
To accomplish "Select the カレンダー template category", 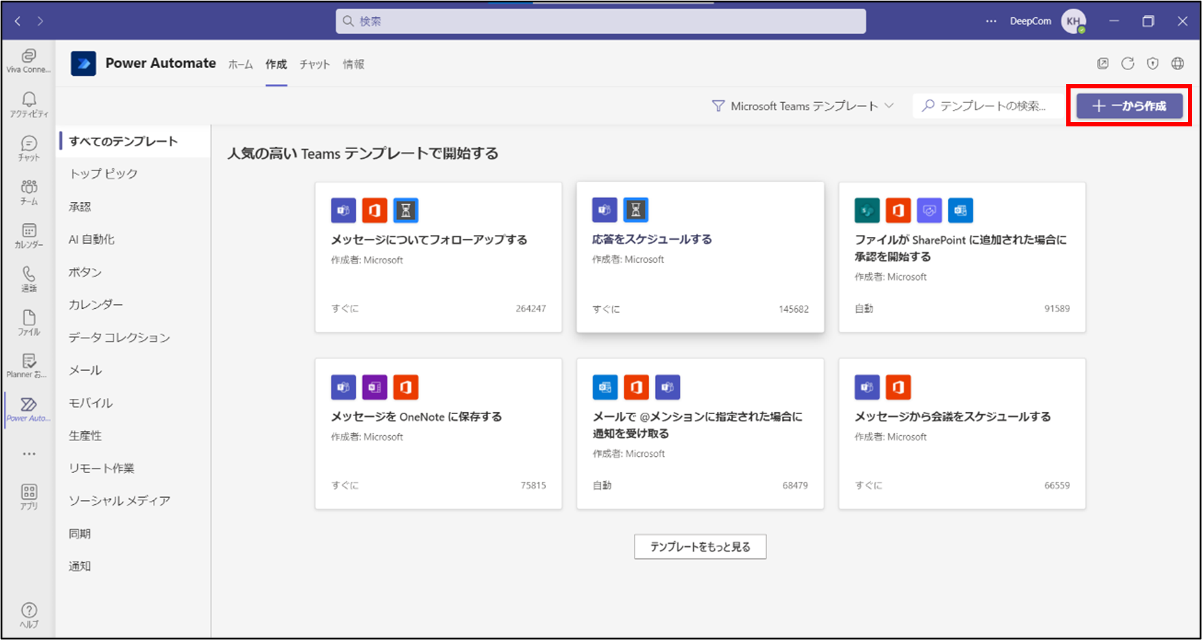I will coord(135,304).
